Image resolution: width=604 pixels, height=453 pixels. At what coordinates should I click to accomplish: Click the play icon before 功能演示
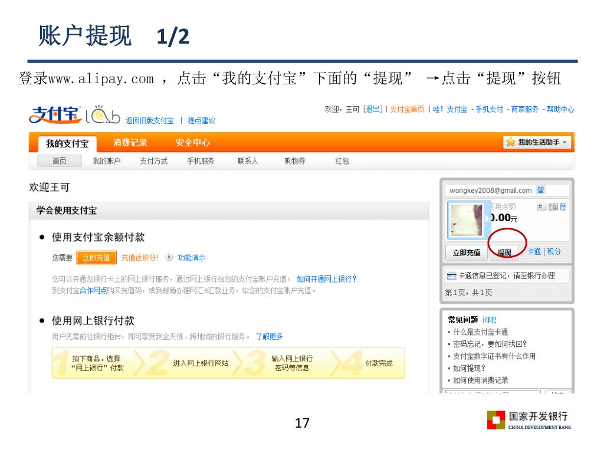coord(169,257)
